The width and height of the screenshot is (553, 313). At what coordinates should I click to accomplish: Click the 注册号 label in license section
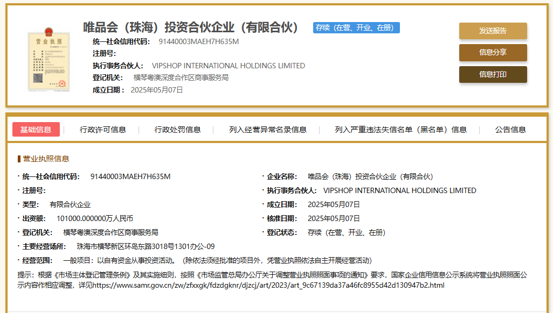pos(34,190)
